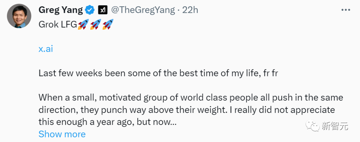The width and height of the screenshot is (360, 142).
Task: Click the blue verified checkmark badge
Action: point(89,10)
